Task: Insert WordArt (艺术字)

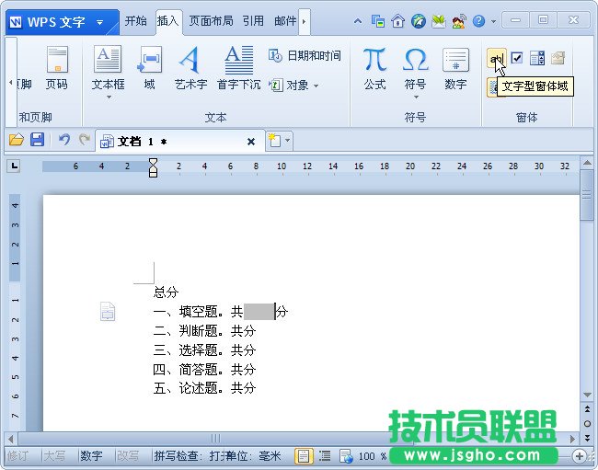Action: [x=190, y=68]
